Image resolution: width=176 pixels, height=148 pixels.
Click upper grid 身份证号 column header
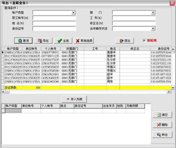point(161,49)
